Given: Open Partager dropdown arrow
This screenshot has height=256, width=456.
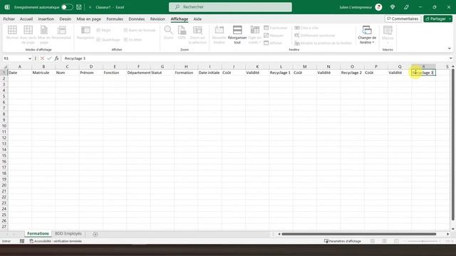Looking at the screenshot, I should point(450,19).
